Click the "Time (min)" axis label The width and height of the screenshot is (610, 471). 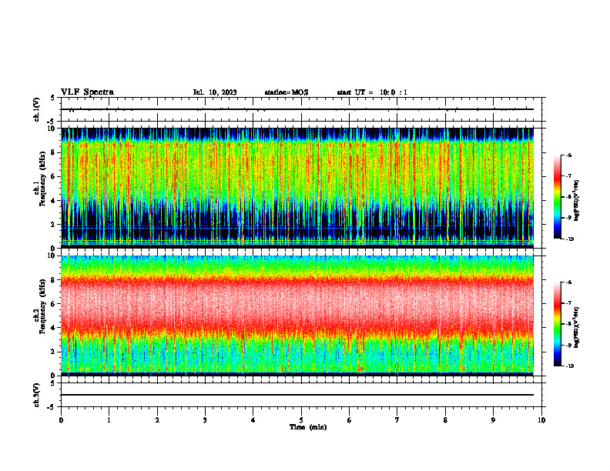coord(308,427)
